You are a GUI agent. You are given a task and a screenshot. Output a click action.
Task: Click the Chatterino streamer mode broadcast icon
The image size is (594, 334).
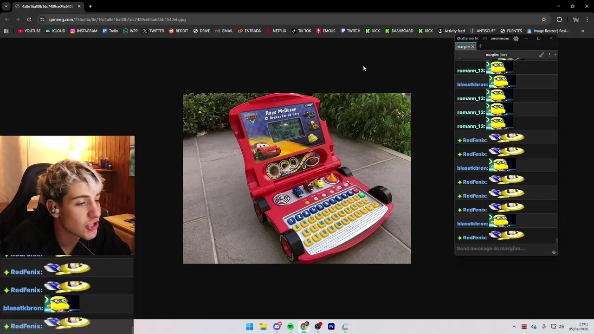[485, 39]
